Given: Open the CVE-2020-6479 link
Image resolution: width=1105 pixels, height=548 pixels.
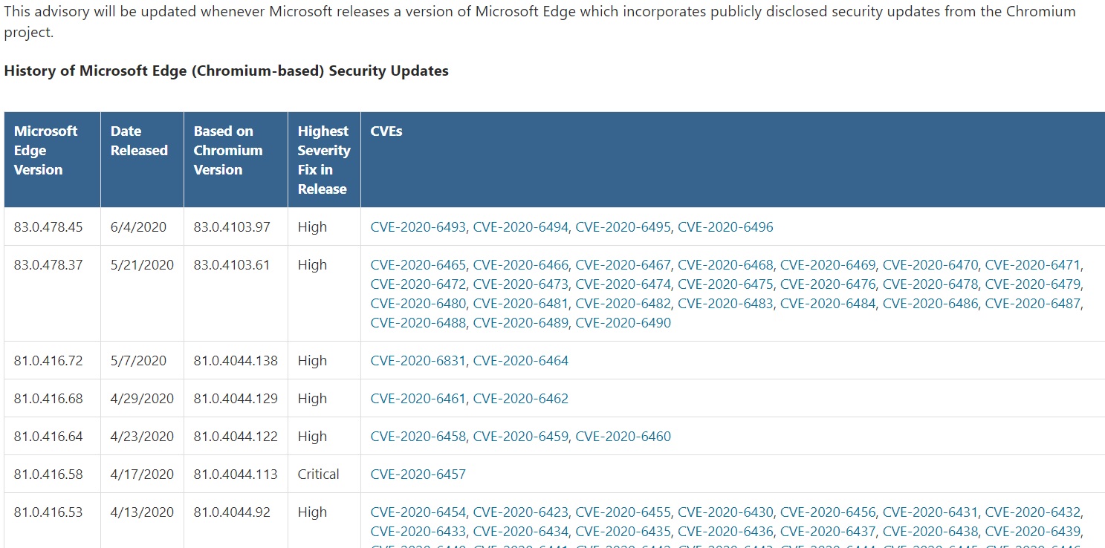Looking at the screenshot, I should 1033,284.
